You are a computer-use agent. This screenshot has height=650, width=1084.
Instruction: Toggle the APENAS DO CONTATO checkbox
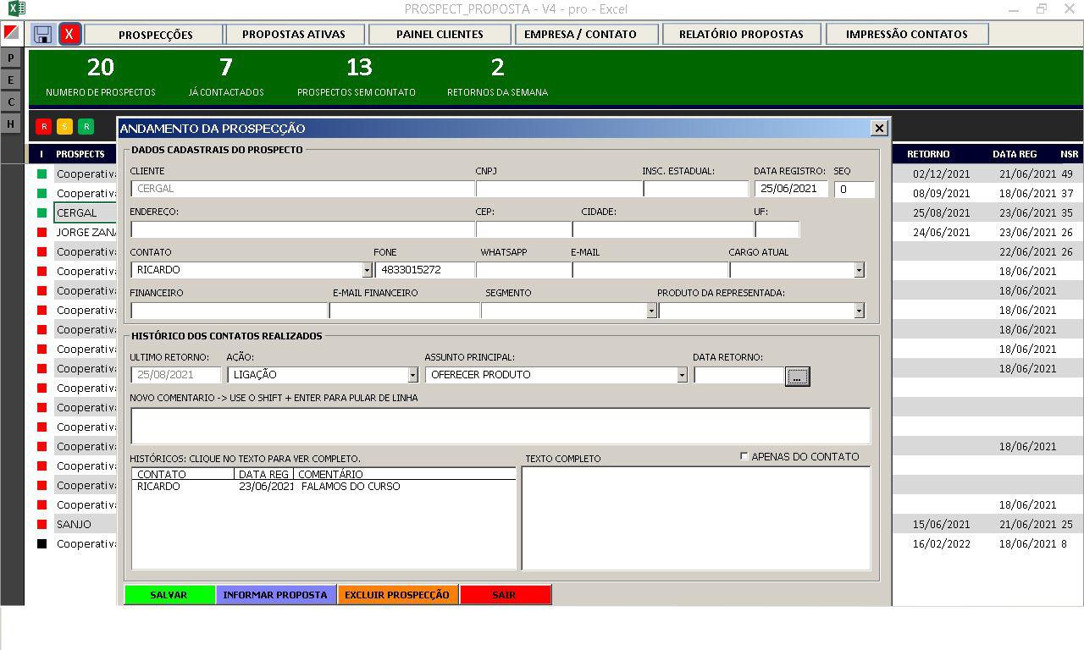pyautogui.click(x=744, y=456)
